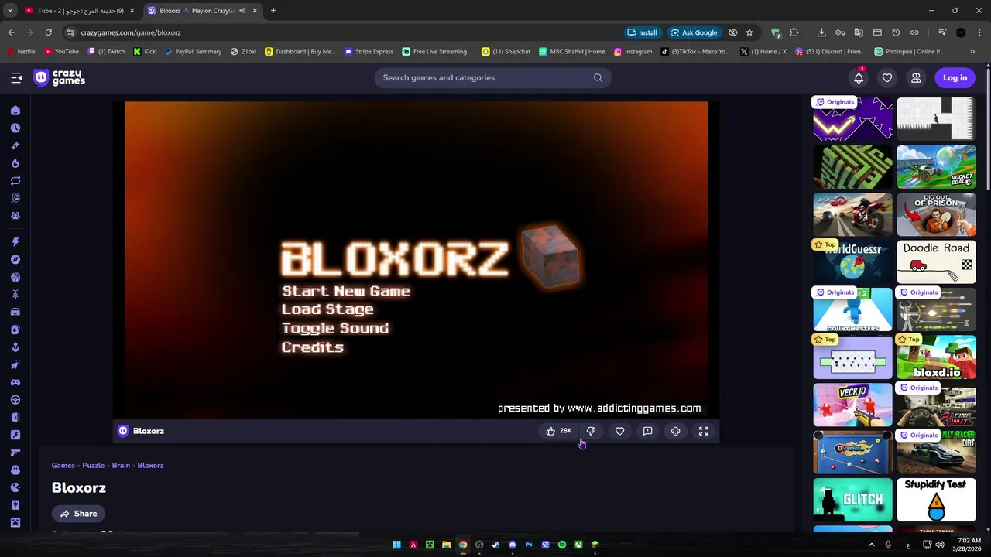The width and height of the screenshot is (991, 557).
Task: Click the CrazyGames logo
Action: pos(59,77)
